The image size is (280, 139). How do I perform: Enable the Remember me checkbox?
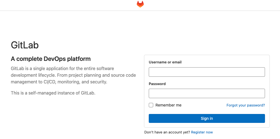tap(151, 105)
